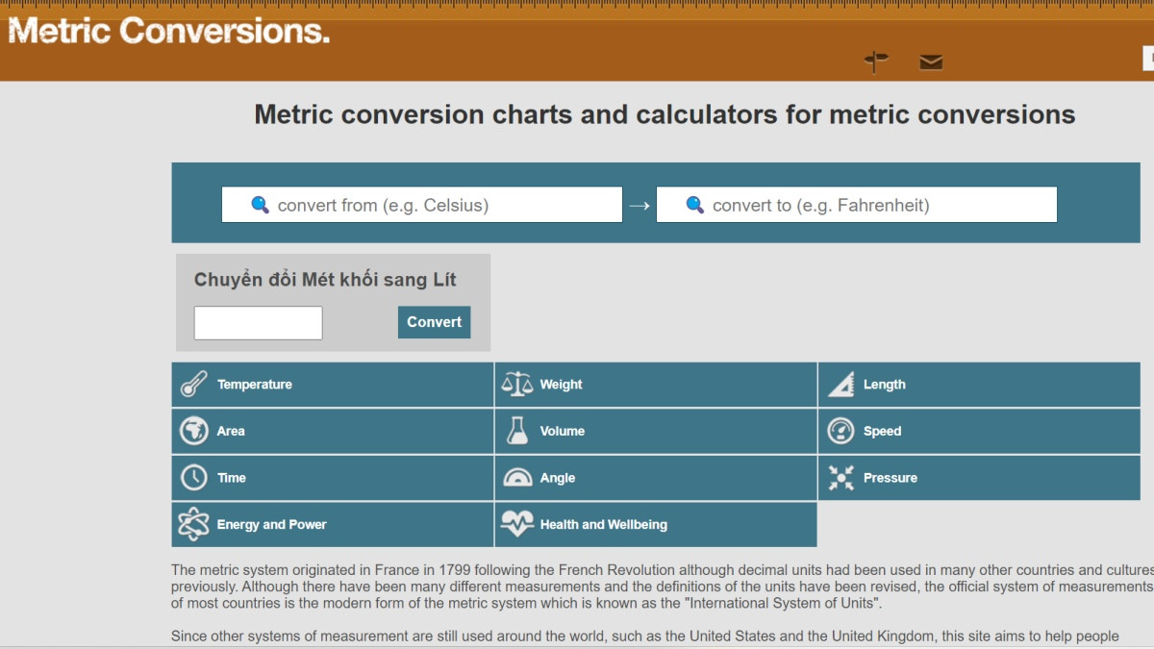Click the balance scale Weight icon
Image resolution: width=1154 pixels, height=649 pixels.
point(516,385)
